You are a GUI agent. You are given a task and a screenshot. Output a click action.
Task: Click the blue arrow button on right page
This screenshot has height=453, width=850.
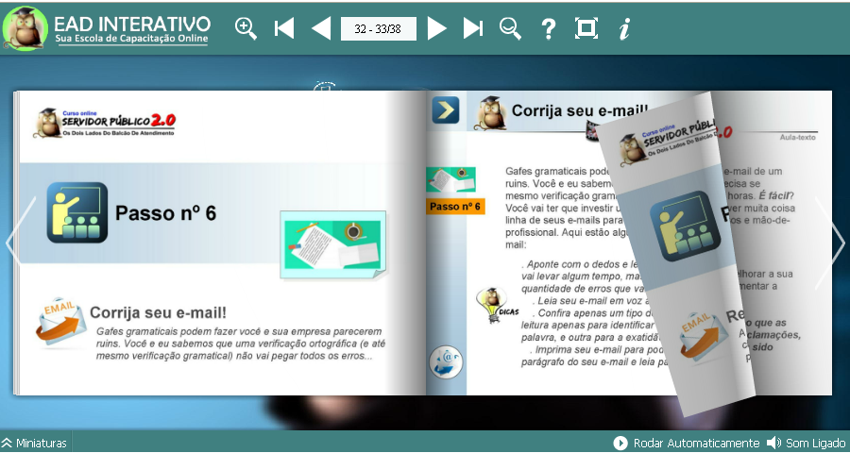(x=446, y=110)
